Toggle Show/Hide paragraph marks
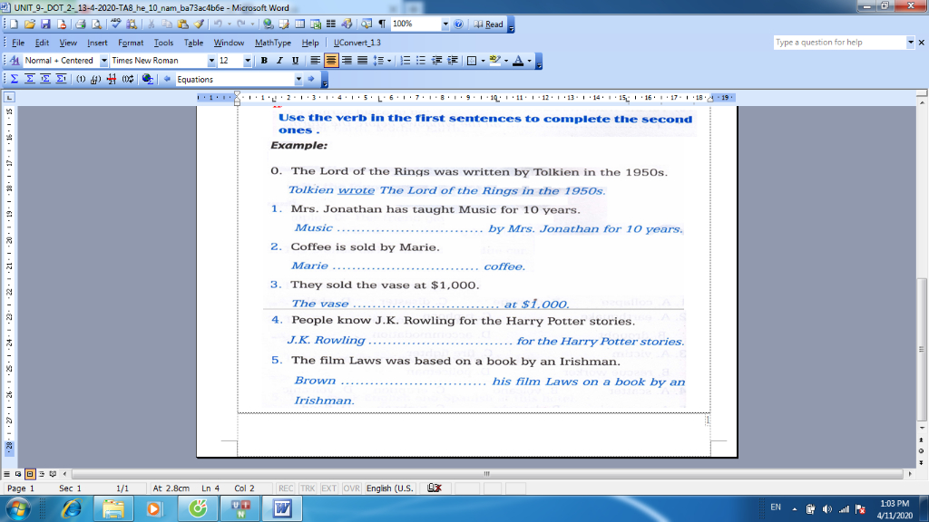The image size is (929, 522). 382,24
